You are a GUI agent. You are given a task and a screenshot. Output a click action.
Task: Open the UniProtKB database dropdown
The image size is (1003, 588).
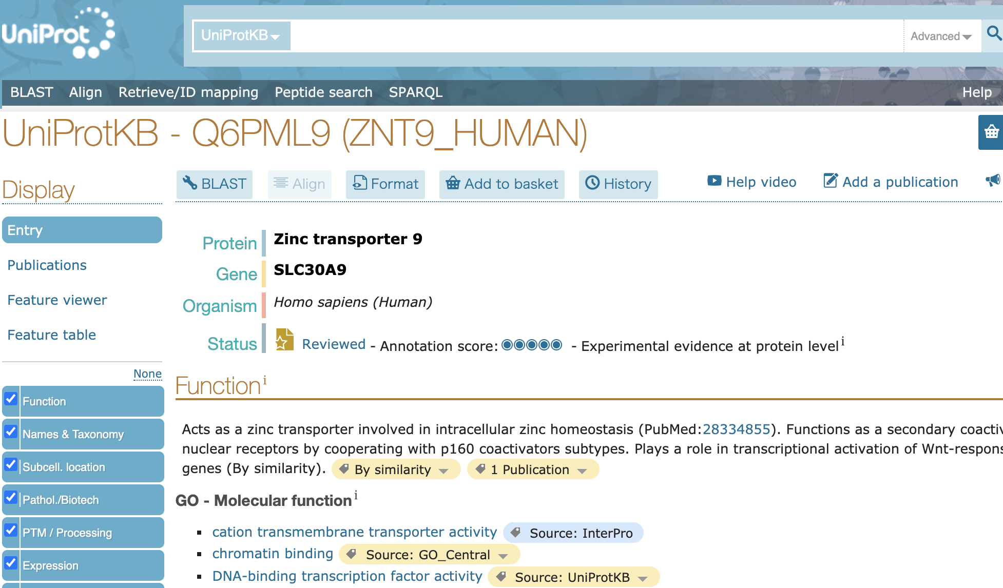pos(241,35)
